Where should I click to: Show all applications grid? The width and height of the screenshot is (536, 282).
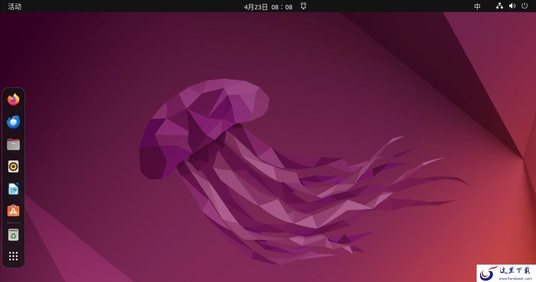tap(13, 256)
